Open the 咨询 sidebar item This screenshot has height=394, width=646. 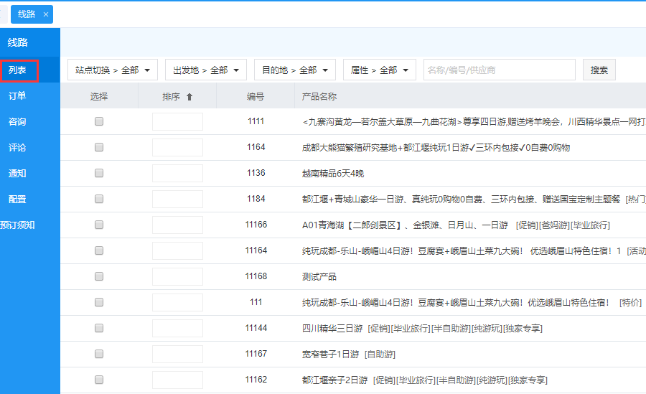pos(18,122)
